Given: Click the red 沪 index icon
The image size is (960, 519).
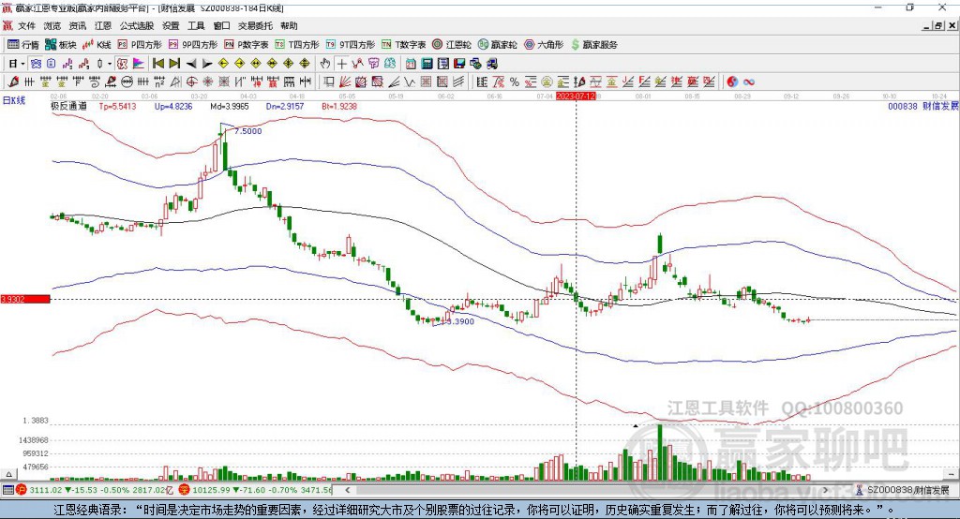Looking at the screenshot, I should pos(22,490).
